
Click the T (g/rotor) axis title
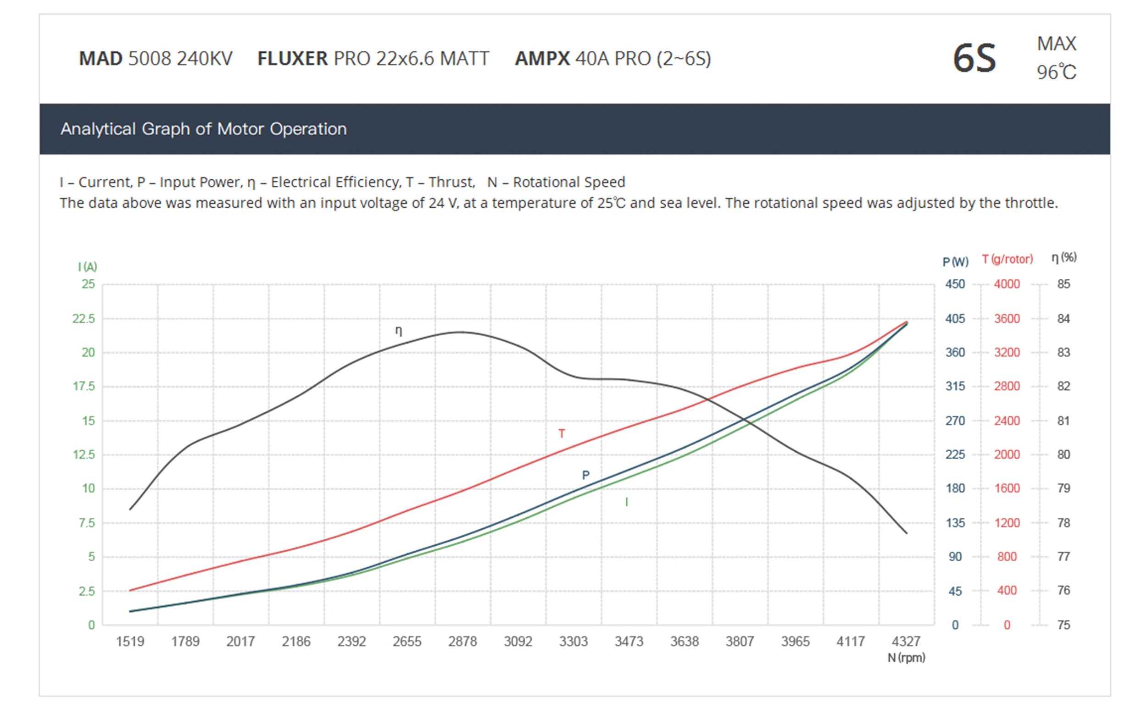[x=1008, y=259]
